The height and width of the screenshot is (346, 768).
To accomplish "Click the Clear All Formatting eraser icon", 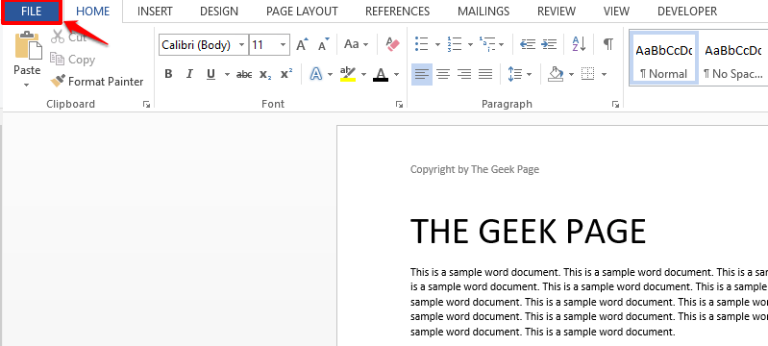I will click(x=393, y=45).
